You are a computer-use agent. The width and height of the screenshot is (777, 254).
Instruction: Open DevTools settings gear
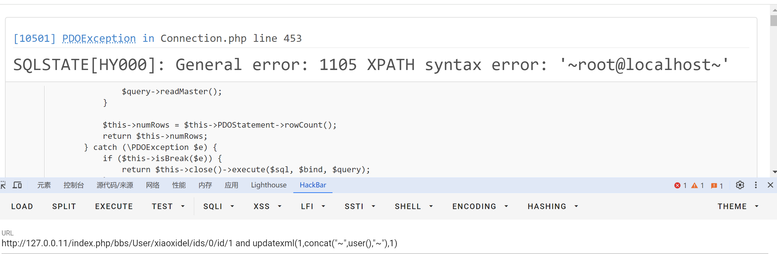[740, 185]
